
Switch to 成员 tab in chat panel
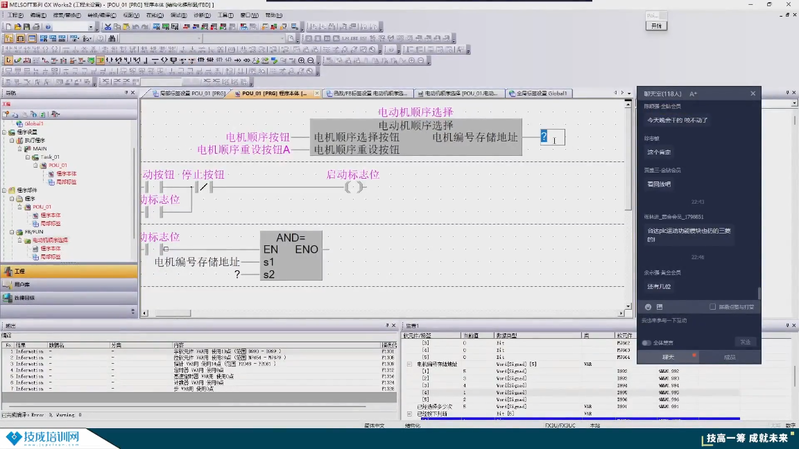coord(729,358)
